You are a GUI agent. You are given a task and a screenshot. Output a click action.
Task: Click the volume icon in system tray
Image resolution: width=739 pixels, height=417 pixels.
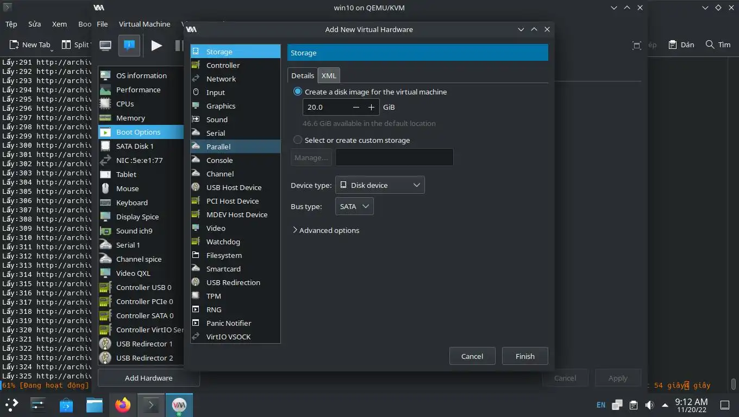tap(649, 405)
